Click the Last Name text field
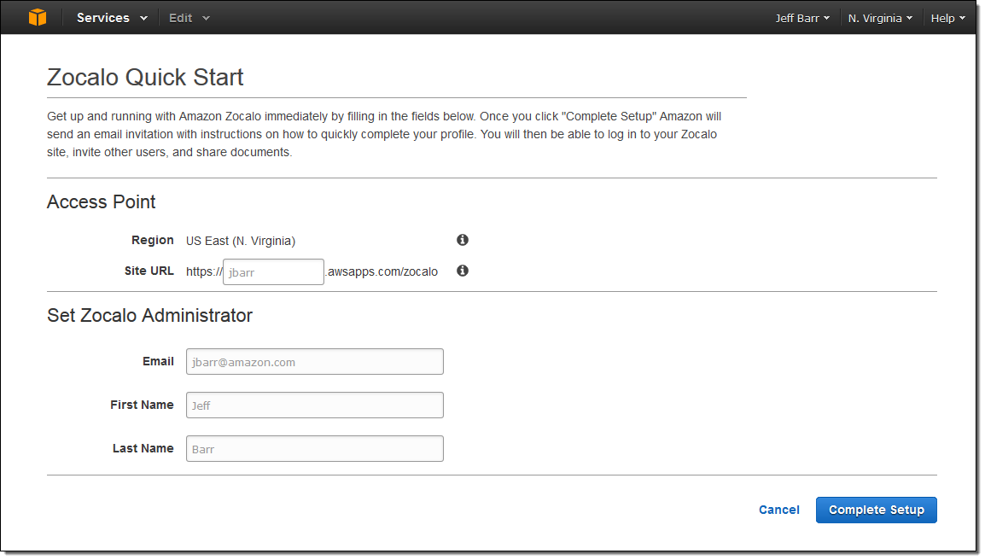 pyautogui.click(x=314, y=449)
